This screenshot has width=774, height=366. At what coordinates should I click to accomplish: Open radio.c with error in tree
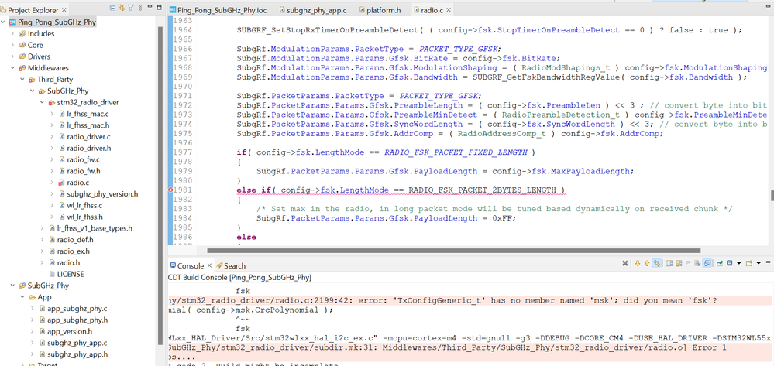pyautogui.click(x=78, y=183)
